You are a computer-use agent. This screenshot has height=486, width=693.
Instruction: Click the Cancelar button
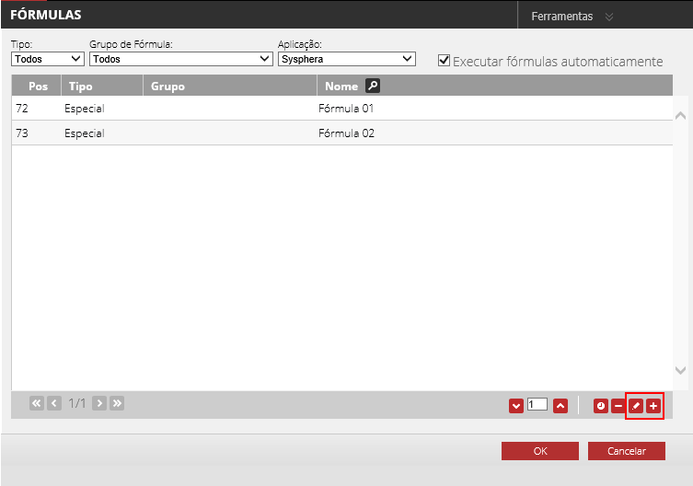click(626, 451)
